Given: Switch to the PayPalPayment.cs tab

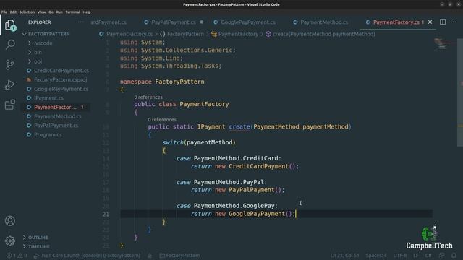Looking at the screenshot, I should click(174, 22).
